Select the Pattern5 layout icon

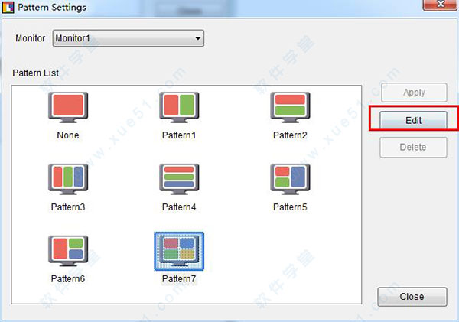click(290, 179)
